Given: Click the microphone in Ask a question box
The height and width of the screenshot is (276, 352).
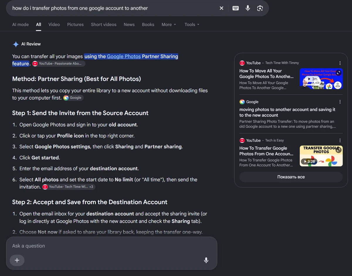Looking at the screenshot, I should pos(206,260).
